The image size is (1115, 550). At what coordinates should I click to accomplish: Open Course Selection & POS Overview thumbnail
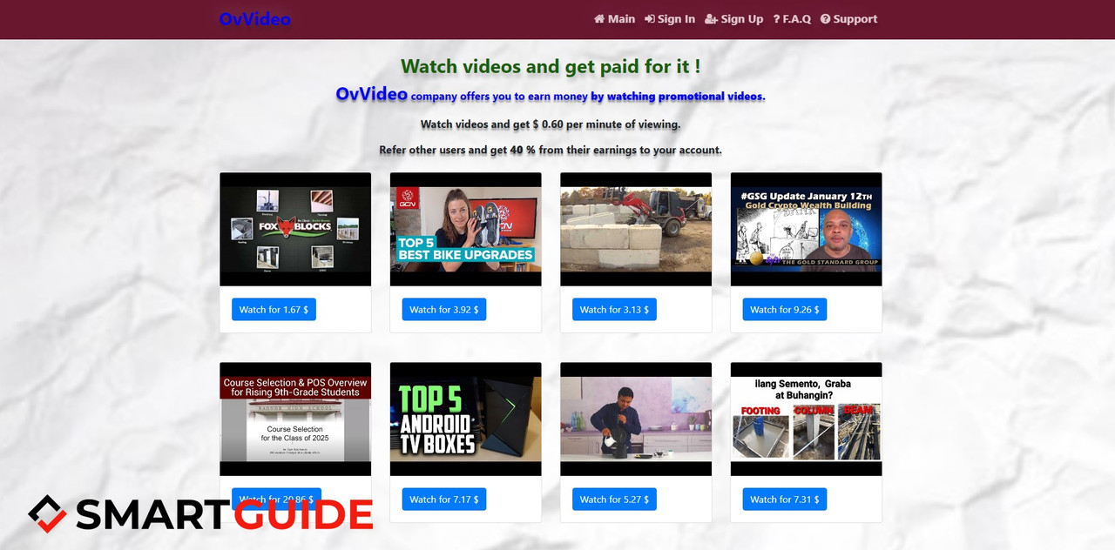coord(295,419)
